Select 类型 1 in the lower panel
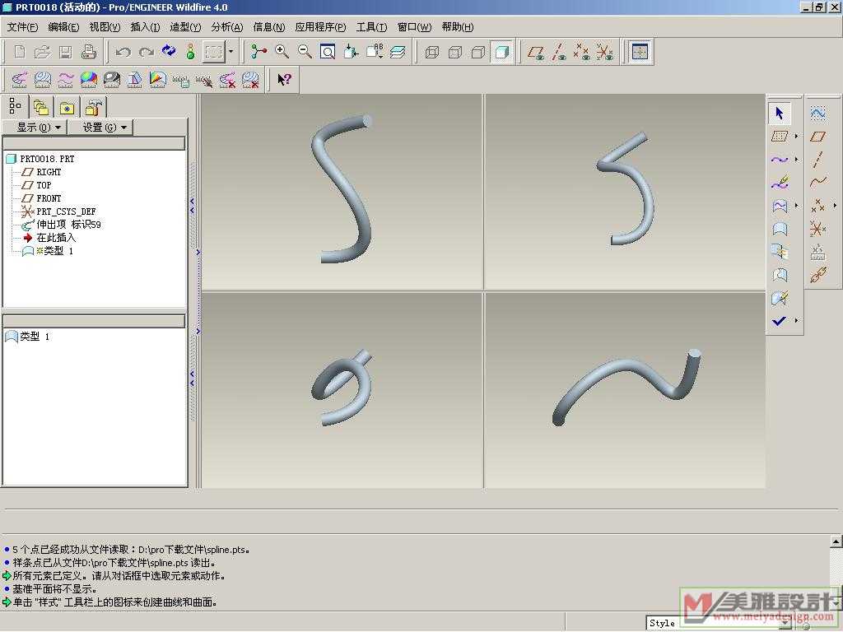This screenshot has height=632, width=843. pos(28,337)
